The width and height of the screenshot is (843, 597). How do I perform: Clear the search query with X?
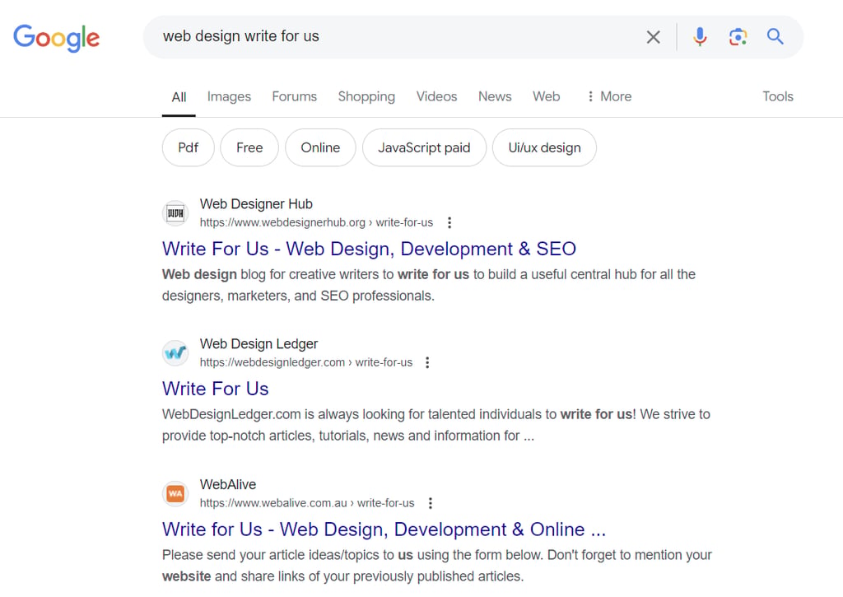click(653, 37)
